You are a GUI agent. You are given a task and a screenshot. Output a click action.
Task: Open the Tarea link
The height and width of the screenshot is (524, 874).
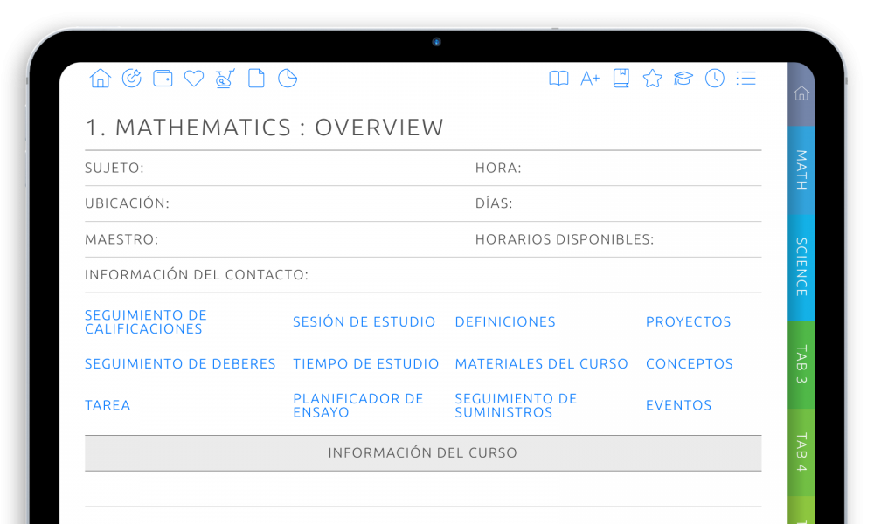tap(108, 405)
